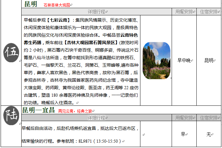Click the line 的功绩。晚餐后入住酒店。
The width and height of the screenshot is (222, 148).
49,103
